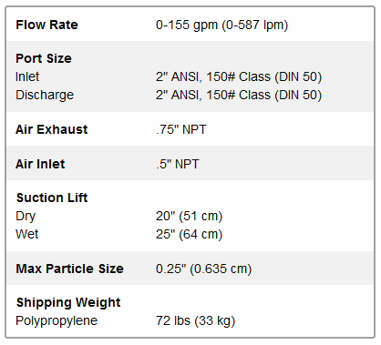Click the Air Inlet label
381x345 pixels.
coord(40,164)
